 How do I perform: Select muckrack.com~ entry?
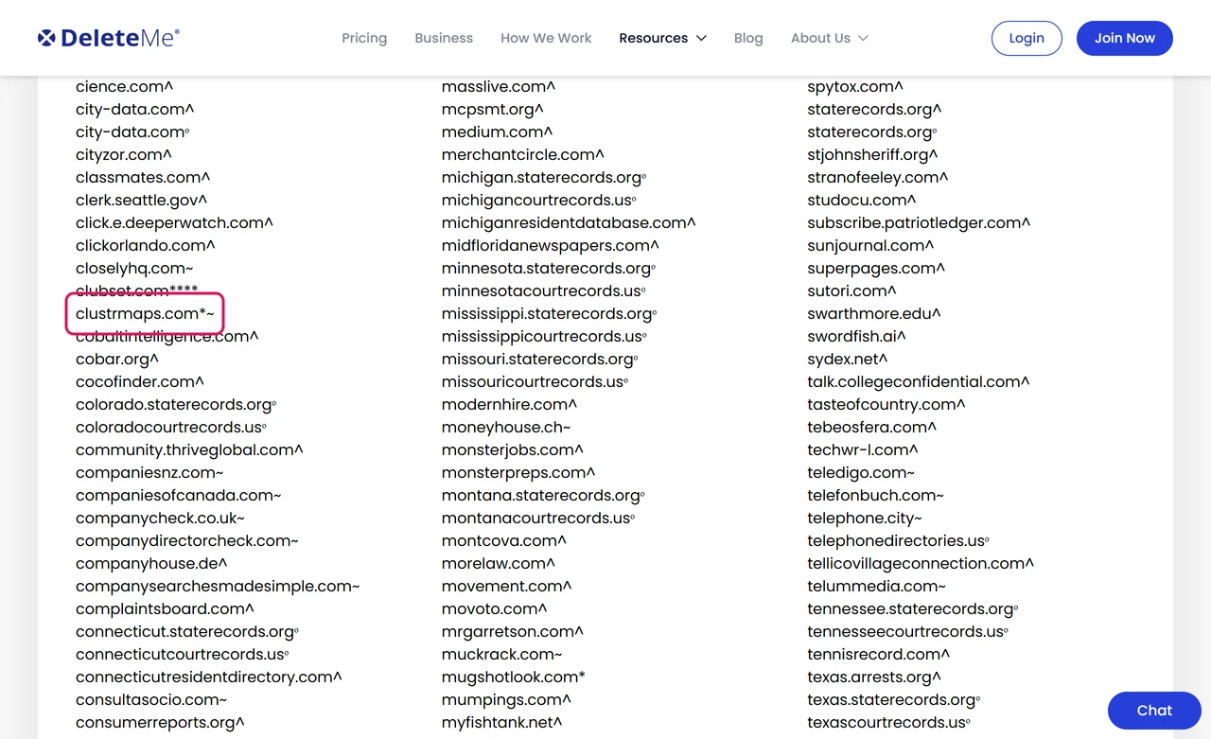pos(501,654)
